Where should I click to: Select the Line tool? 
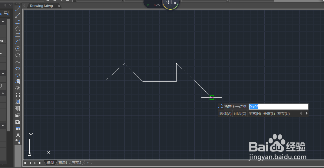18,9
